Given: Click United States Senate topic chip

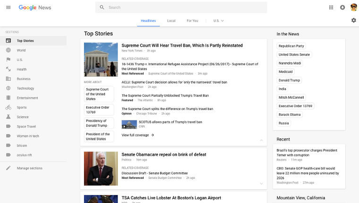Looking at the screenshot, I should pos(294,54).
